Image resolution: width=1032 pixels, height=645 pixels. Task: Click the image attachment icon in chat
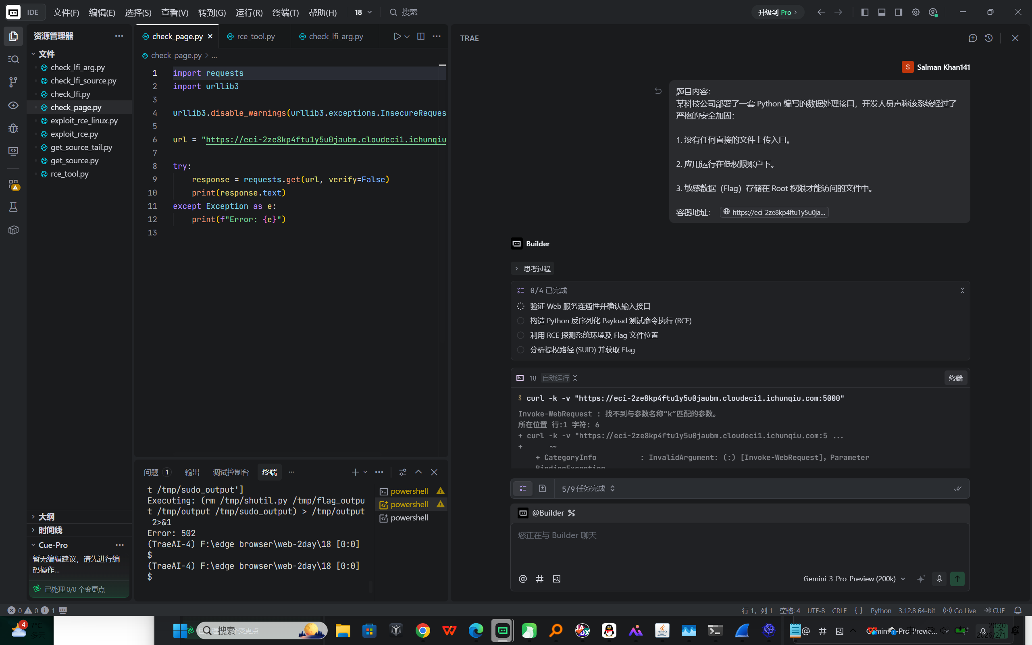tap(556, 579)
